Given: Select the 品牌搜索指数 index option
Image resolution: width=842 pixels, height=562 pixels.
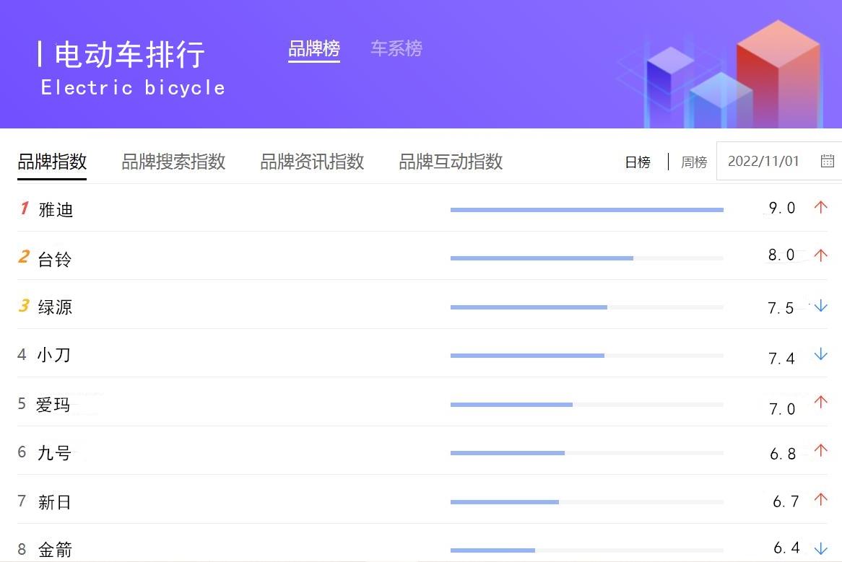Looking at the screenshot, I should (173, 162).
